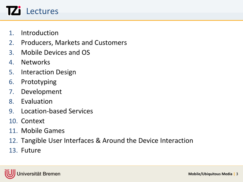Select the 'Networks' lecture entry
Screen dimensions: 243x182
[x=35, y=62]
